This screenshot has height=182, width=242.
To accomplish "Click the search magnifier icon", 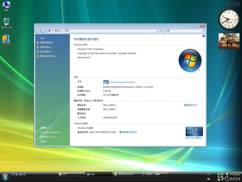I will click(203, 31).
